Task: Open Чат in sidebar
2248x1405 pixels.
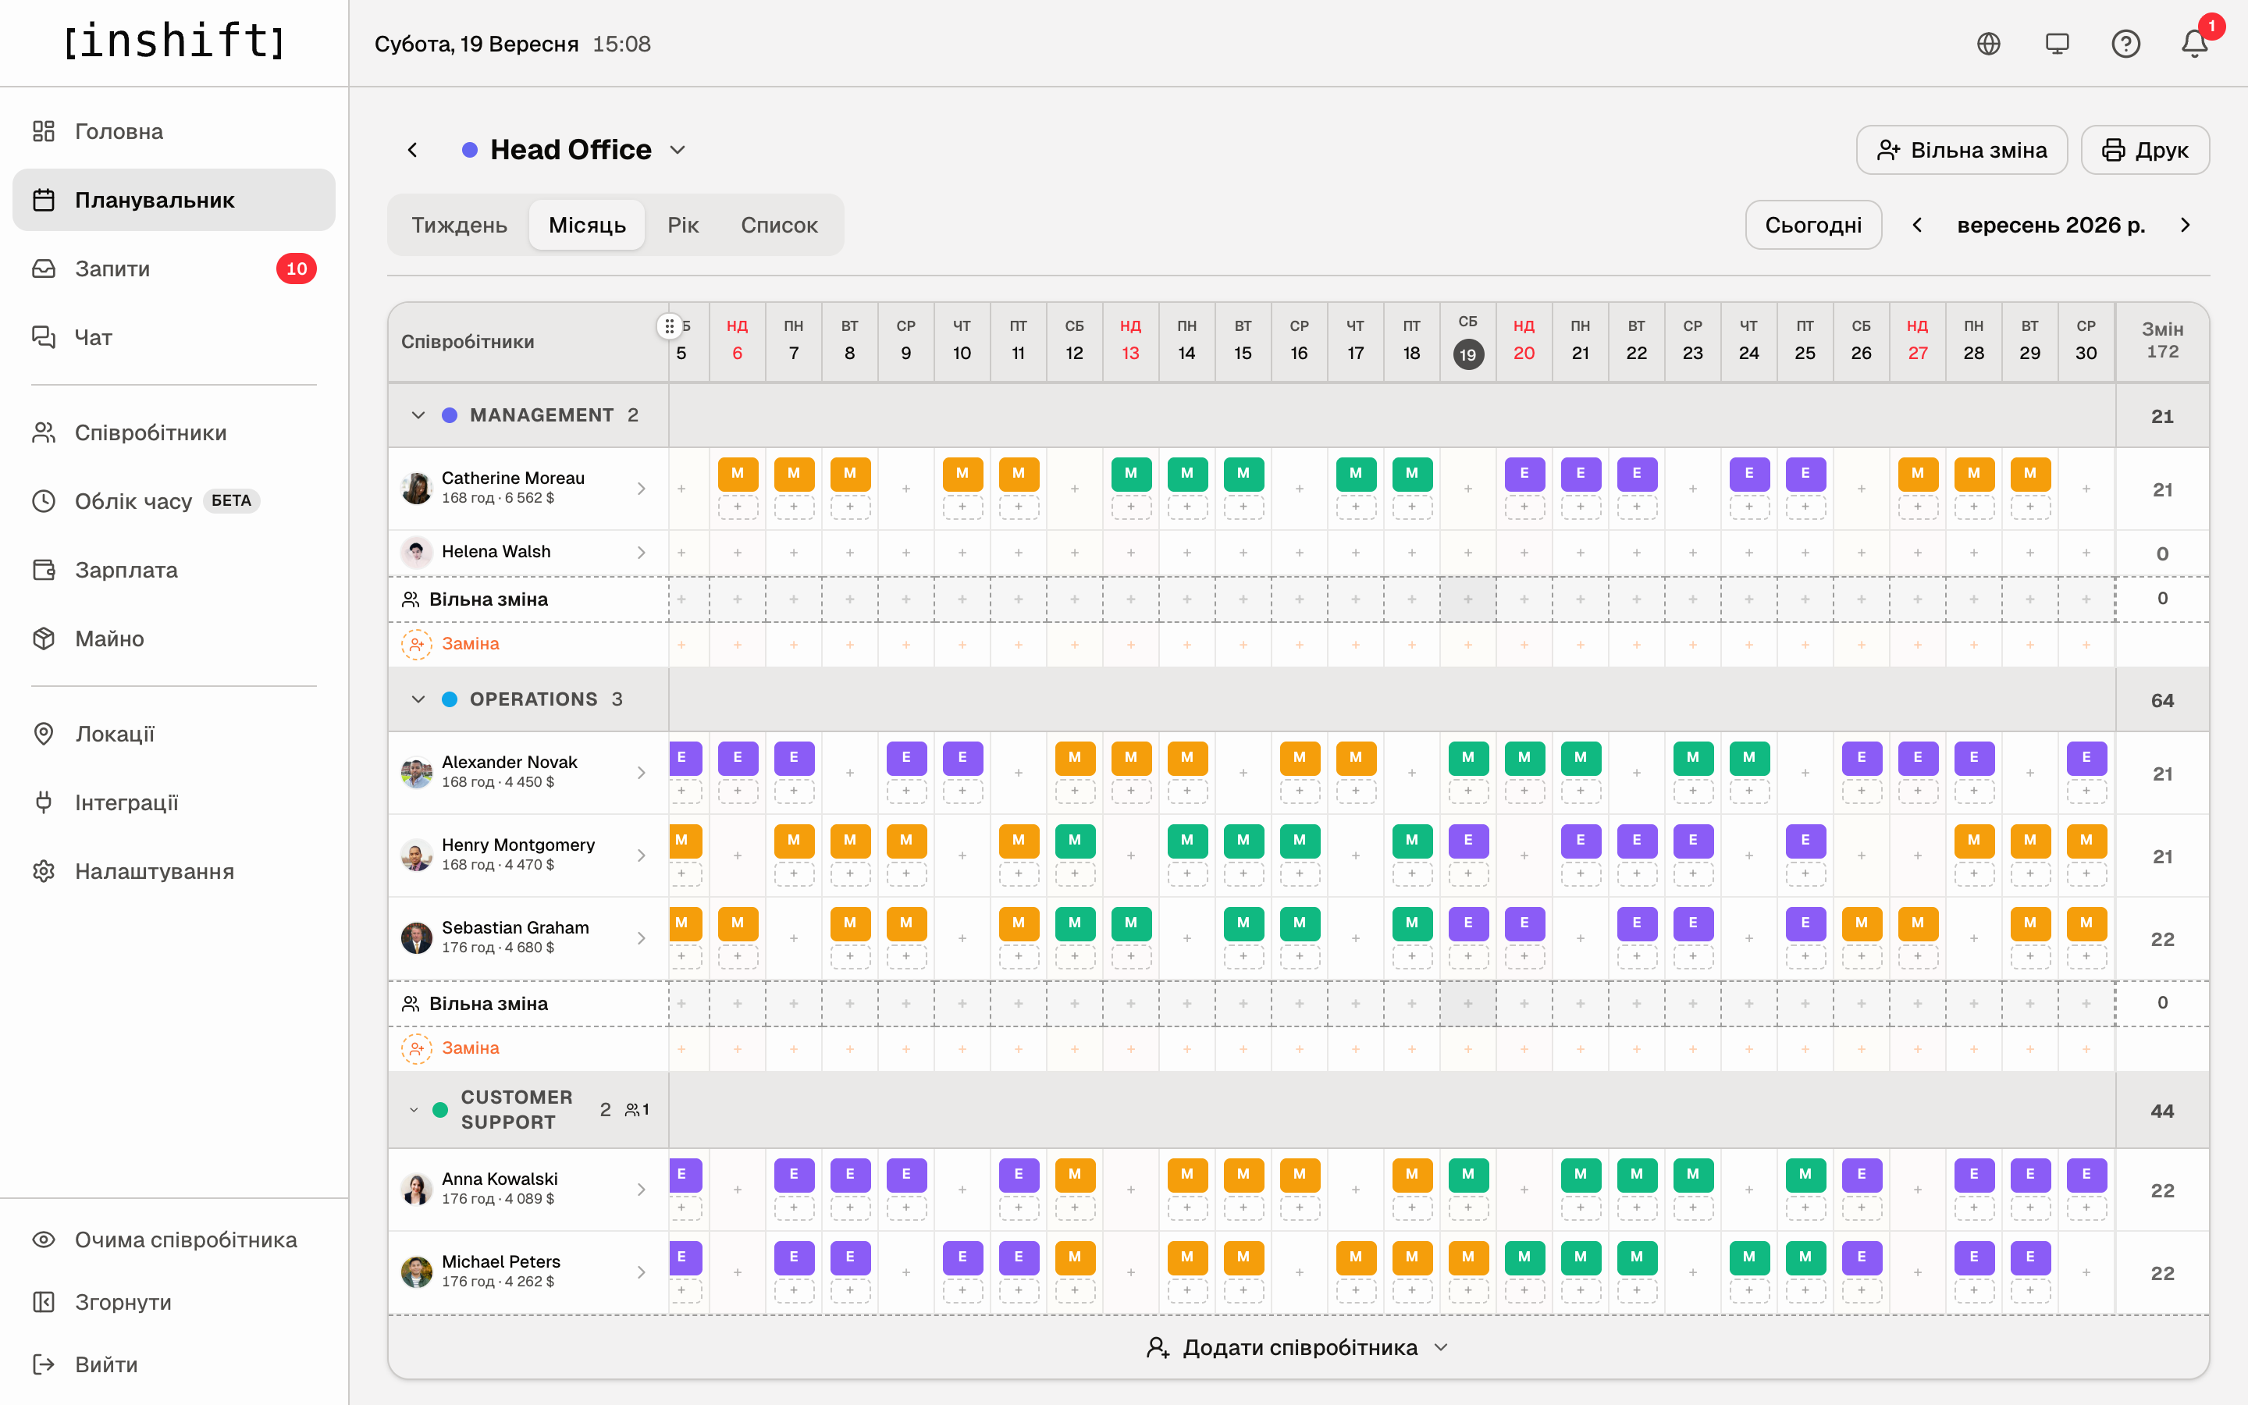Action: point(174,337)
